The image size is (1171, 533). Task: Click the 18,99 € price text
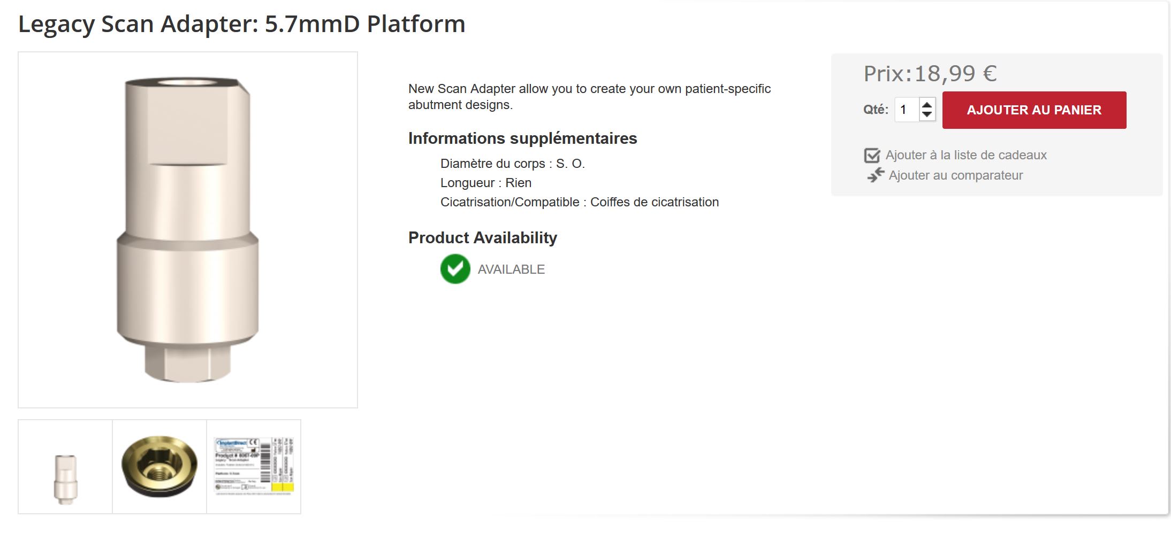pyautogui.click(x=955, y=74)
